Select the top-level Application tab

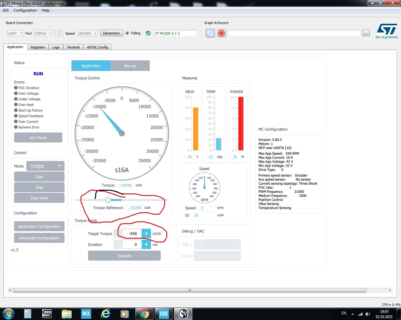15,47
